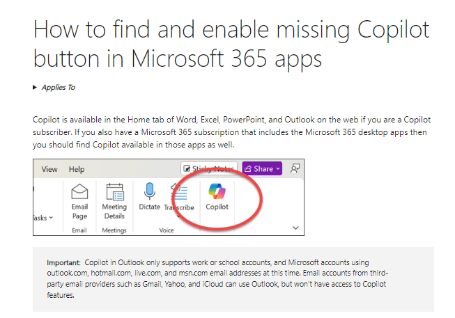
Task: Click the article title heading
Action: click(231, 44)
